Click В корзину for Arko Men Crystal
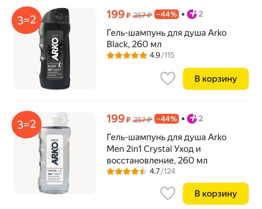The height and width of the screenshot is (209, 262). (216, 194)
